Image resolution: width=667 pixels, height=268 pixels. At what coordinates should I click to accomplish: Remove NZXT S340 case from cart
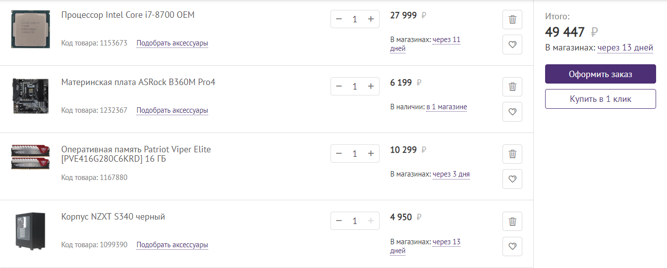pyautogui.click(x=512, y=222)
